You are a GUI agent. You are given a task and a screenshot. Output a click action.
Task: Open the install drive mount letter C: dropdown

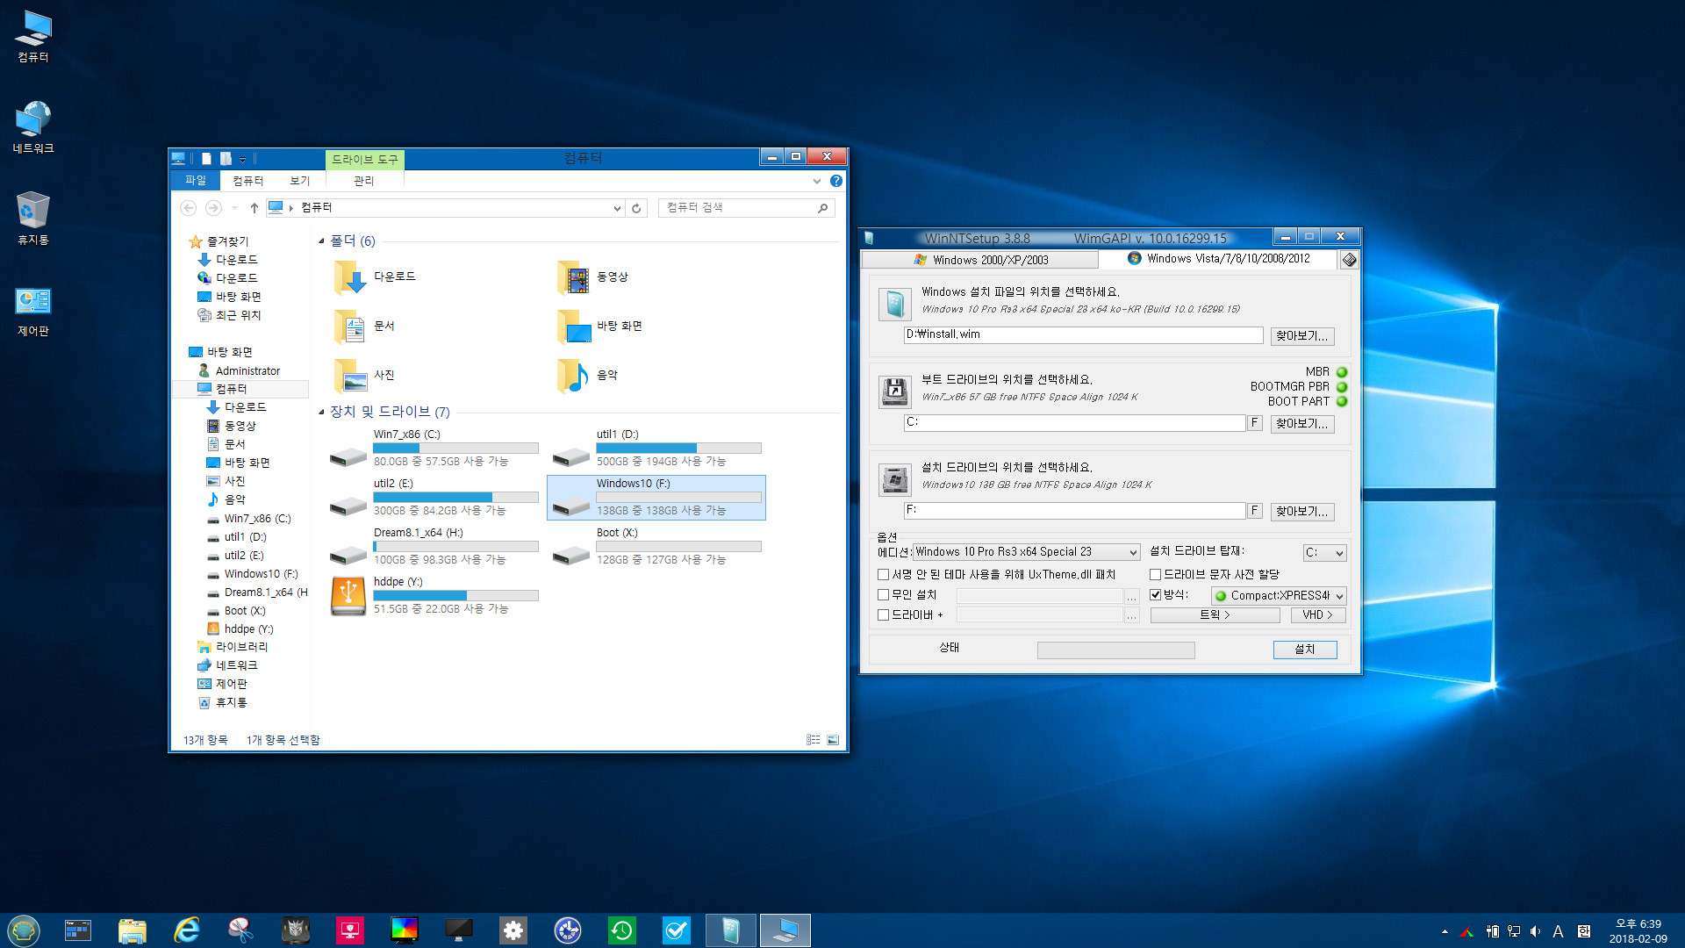click(1324, 553)
